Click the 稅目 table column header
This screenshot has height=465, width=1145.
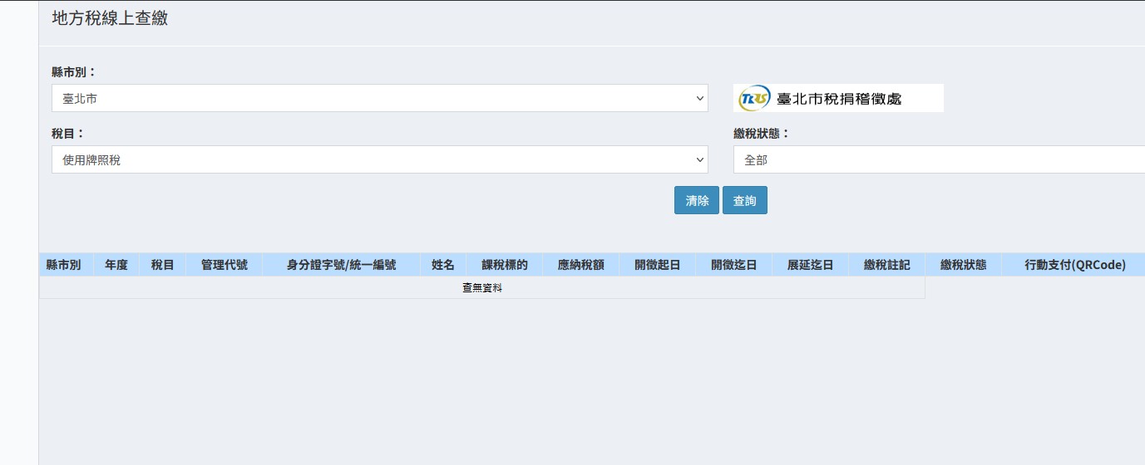[162, 265]
